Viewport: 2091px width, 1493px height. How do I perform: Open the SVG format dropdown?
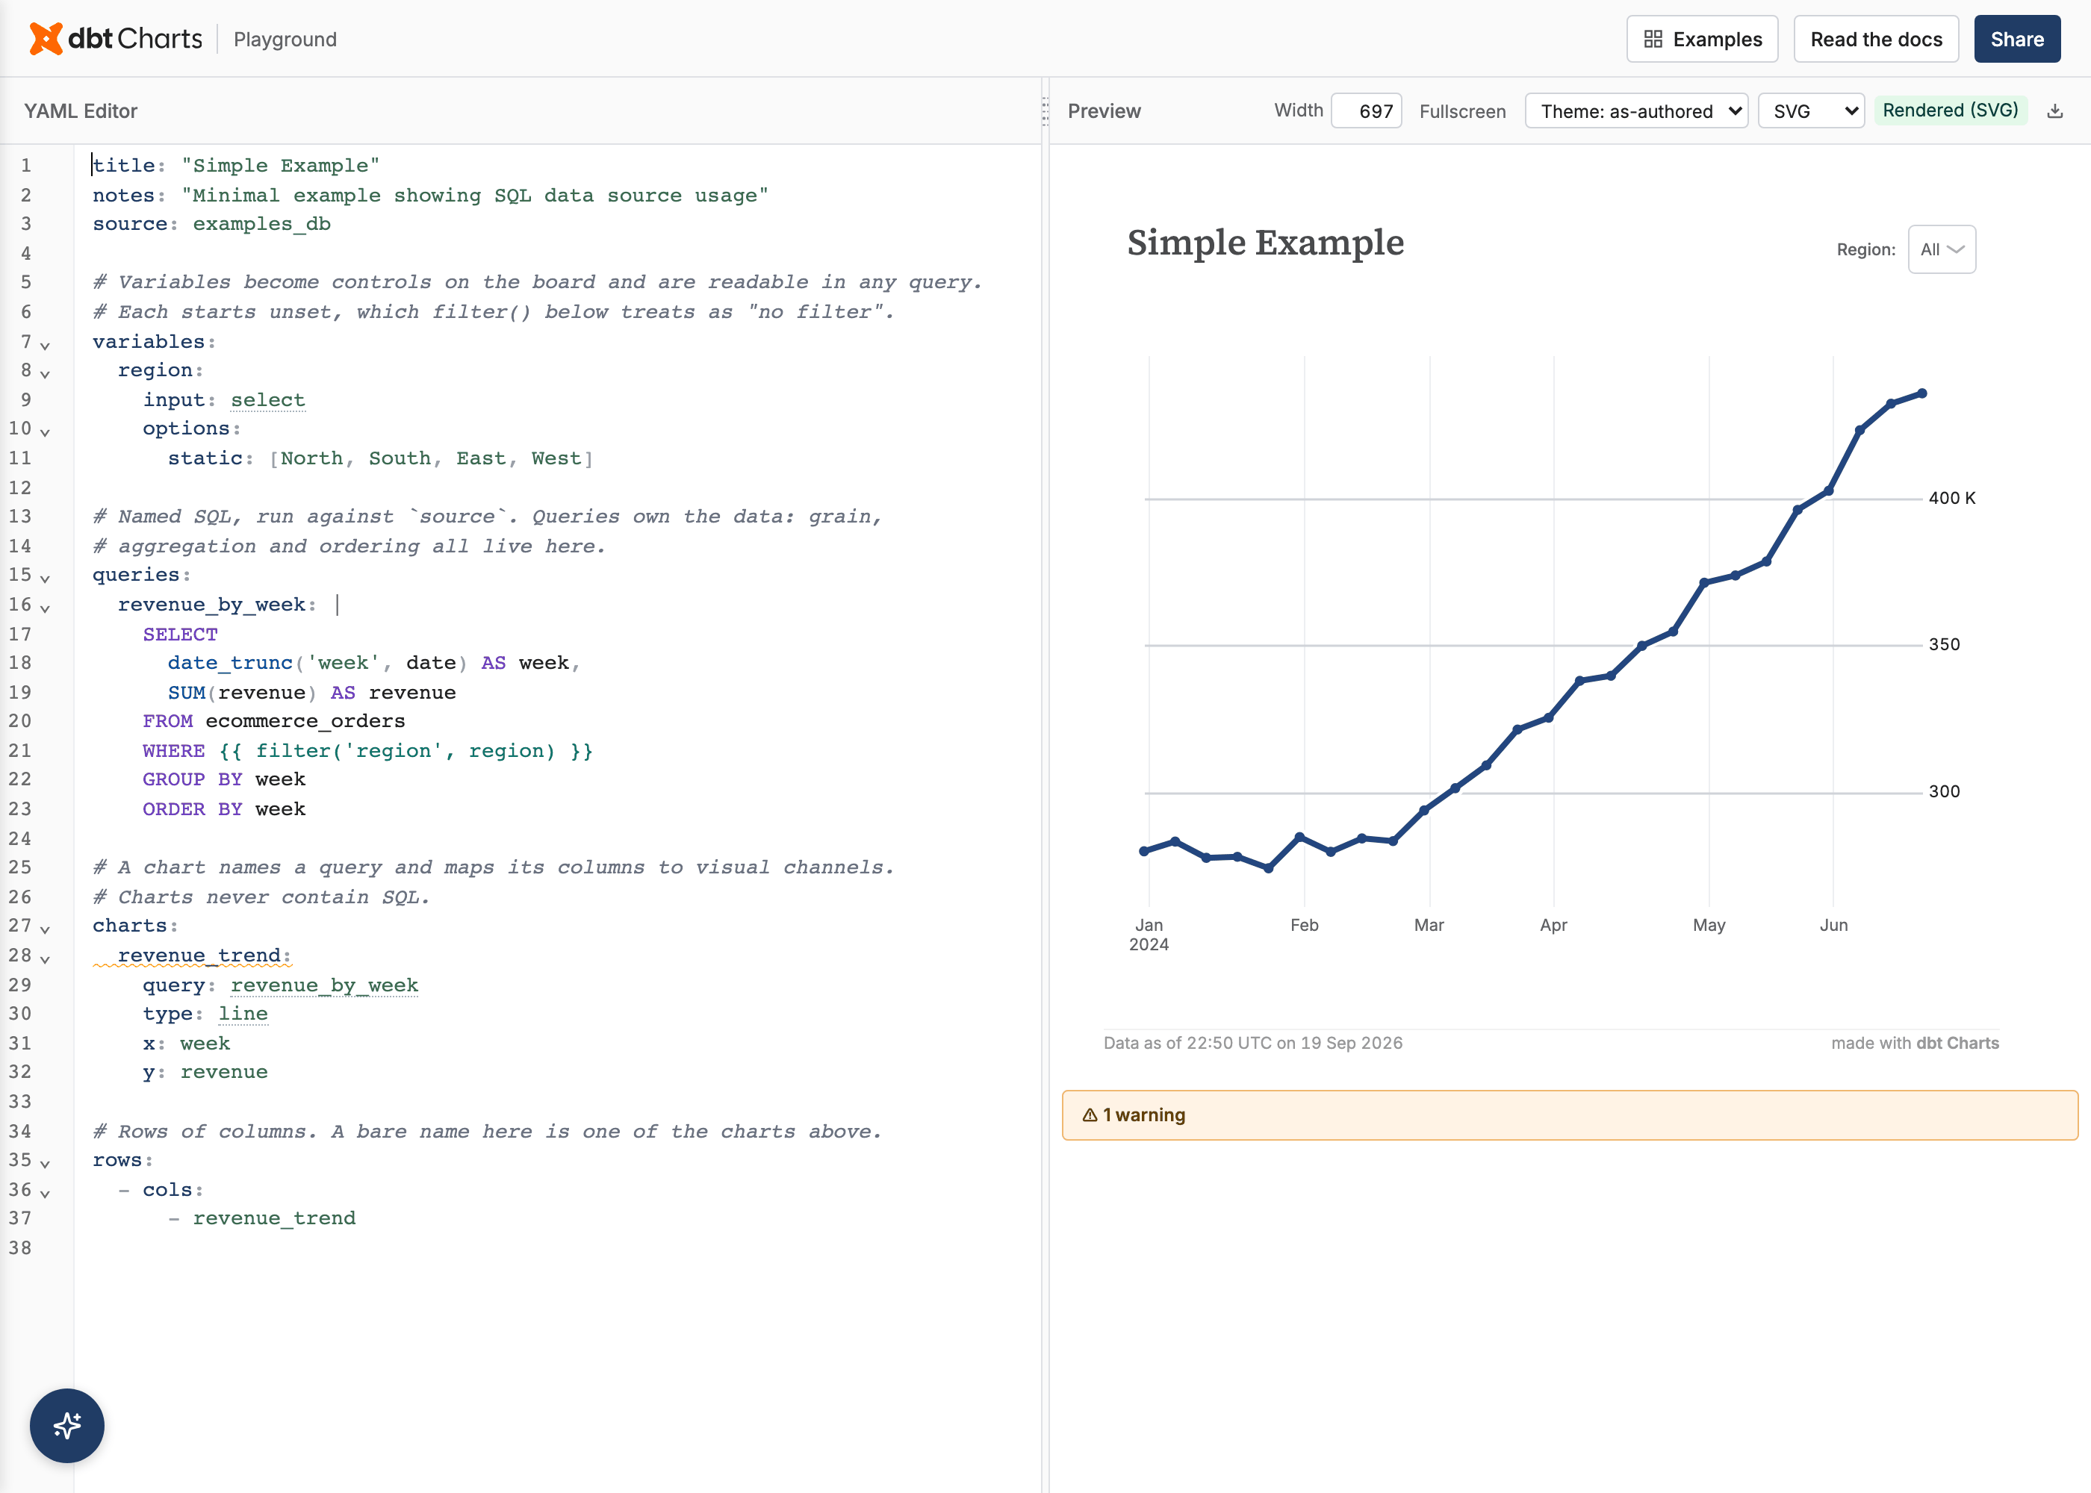tap(1810, 111)
